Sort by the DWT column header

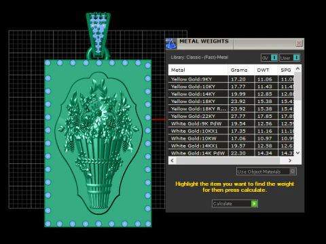266,70
